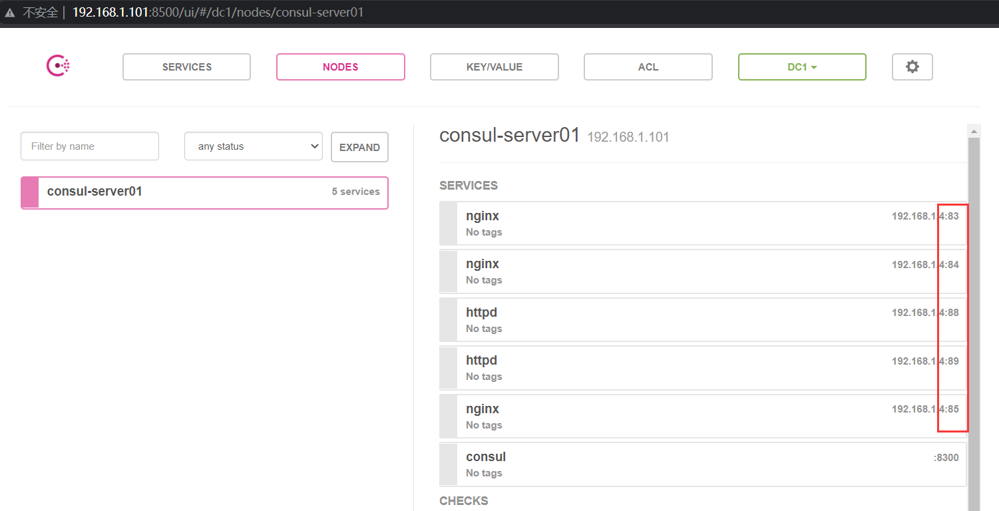Click the consul-server01 heading
Viewport: 999px width, 511px height.
(x=510, y=135)
